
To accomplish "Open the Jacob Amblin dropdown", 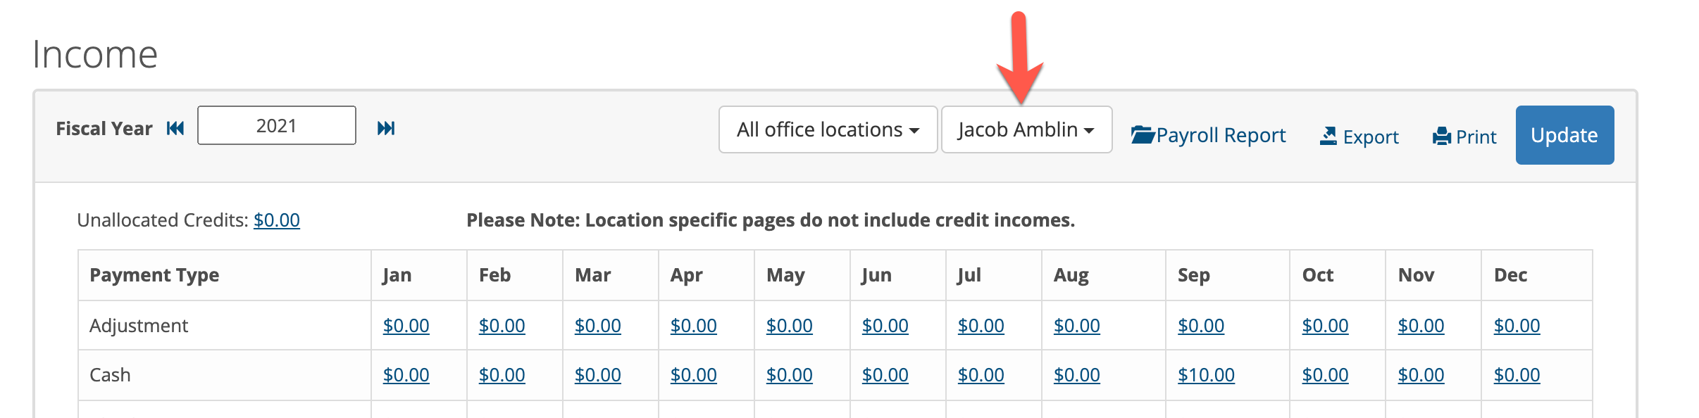I will pos(1026,129).
